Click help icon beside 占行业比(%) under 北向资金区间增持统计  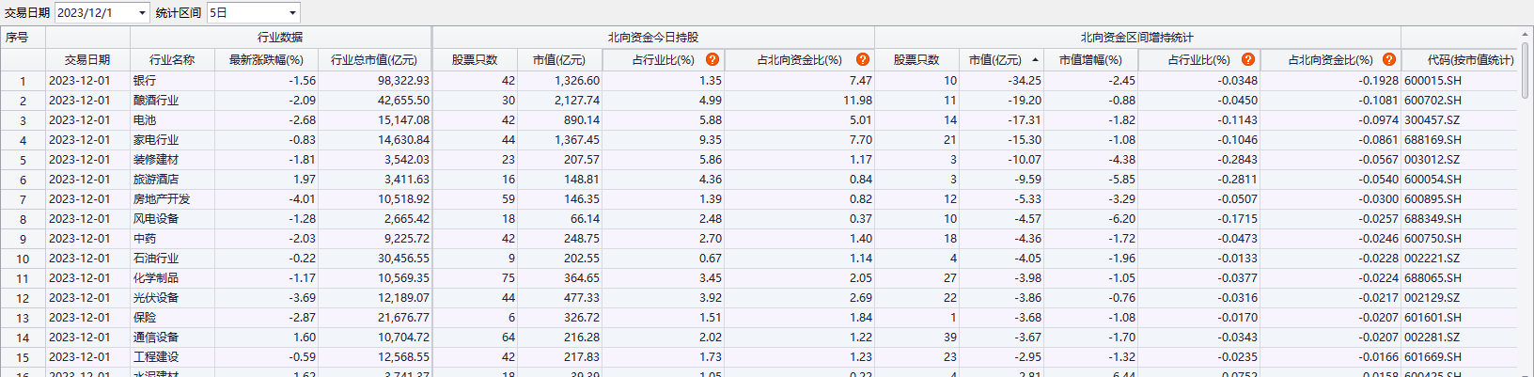pos(1248,59)
